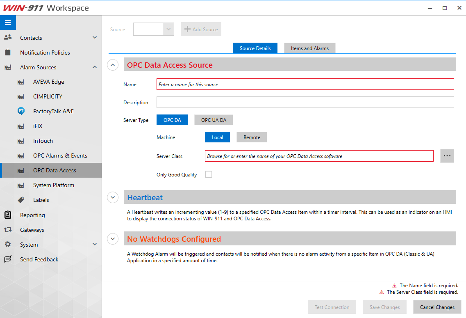Select OPC UA DA server type
The height and width of the screenshot is (318, 466).
[214, 120]
